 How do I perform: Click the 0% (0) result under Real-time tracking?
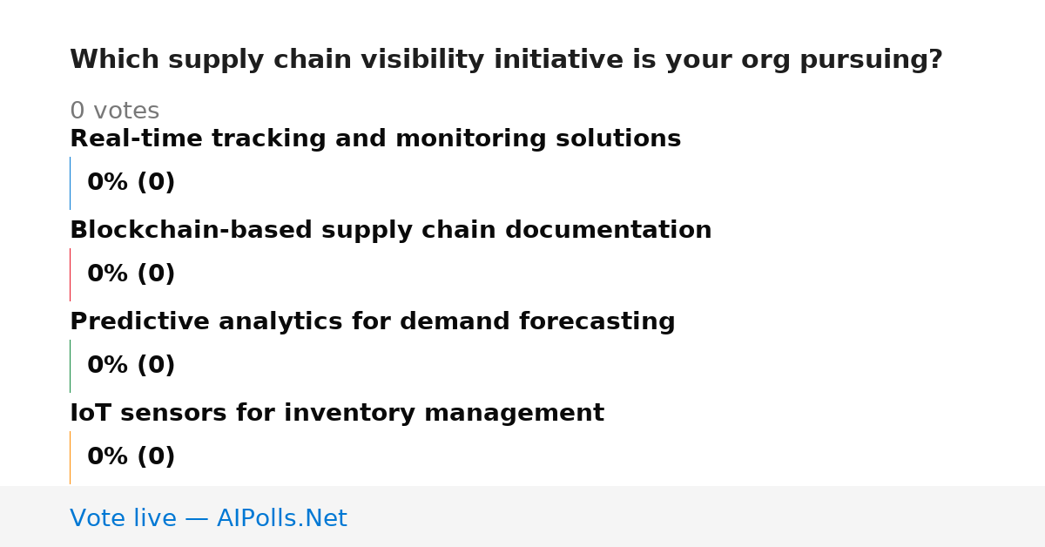click(x=131, y=183)
